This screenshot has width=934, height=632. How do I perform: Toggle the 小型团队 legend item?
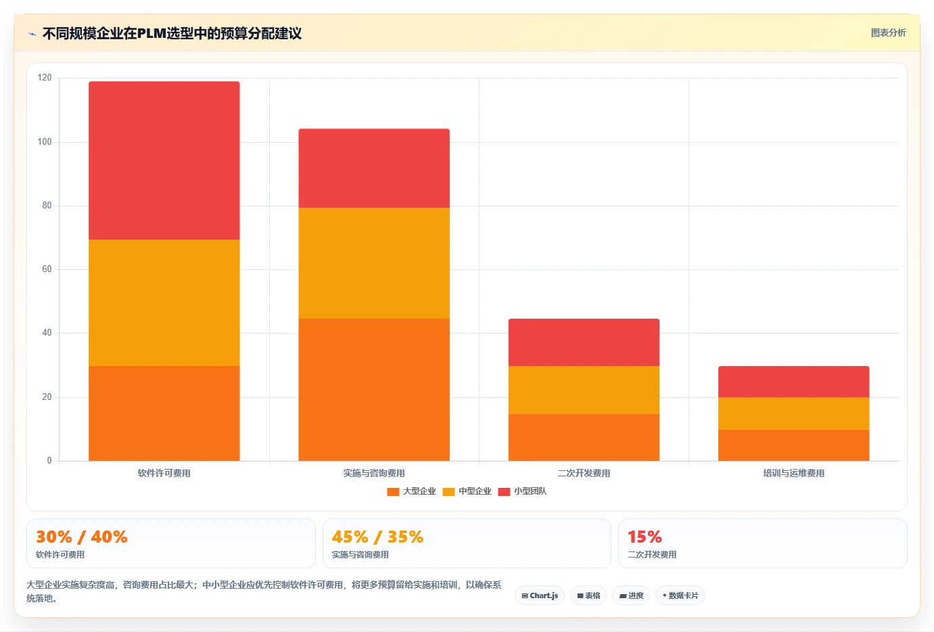click(522, 491)
